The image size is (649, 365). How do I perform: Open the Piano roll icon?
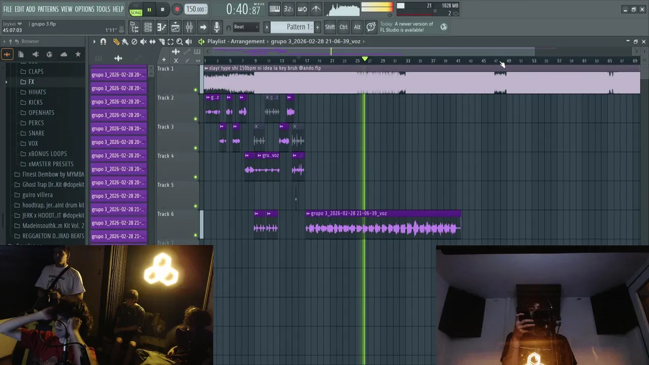pyautogui.click(x=162, y=27)
